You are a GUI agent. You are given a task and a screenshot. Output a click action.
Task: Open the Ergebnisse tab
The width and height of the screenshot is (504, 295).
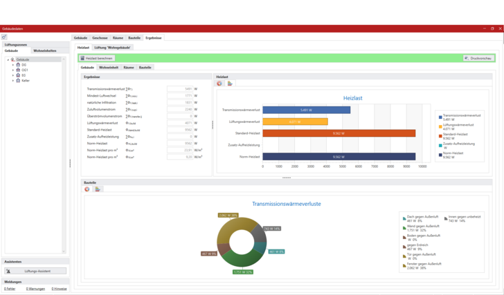click(x=154, y=38)
